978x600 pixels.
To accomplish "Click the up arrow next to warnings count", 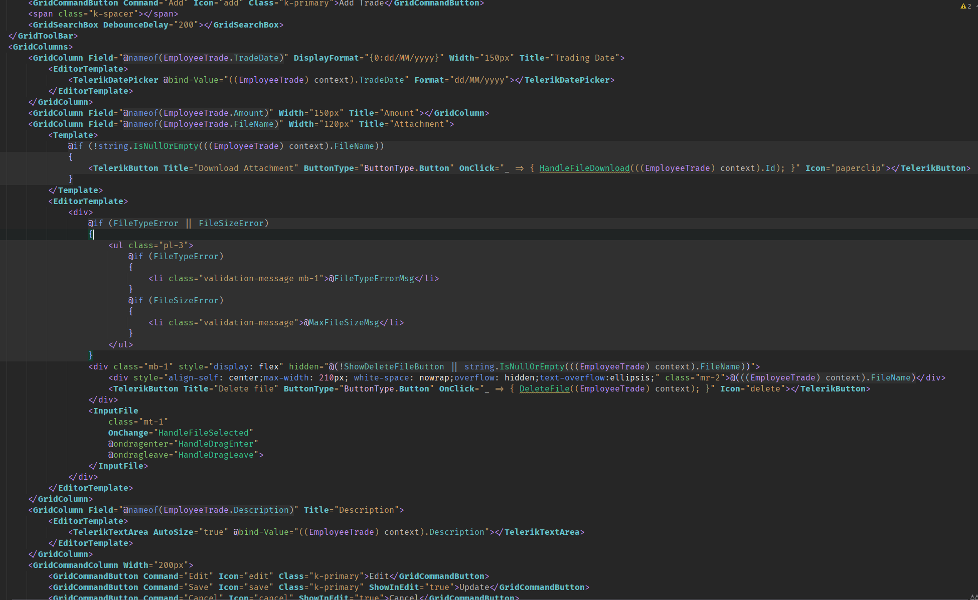I will point(976,6).
